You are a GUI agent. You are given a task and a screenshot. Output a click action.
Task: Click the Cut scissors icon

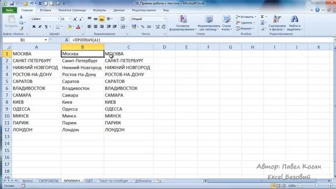[x=21, y=17]
